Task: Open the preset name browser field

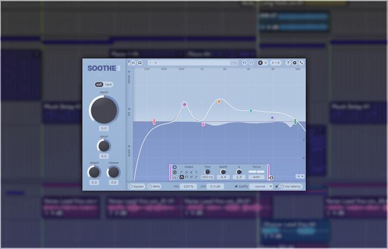Action: (x=193, y=63)
